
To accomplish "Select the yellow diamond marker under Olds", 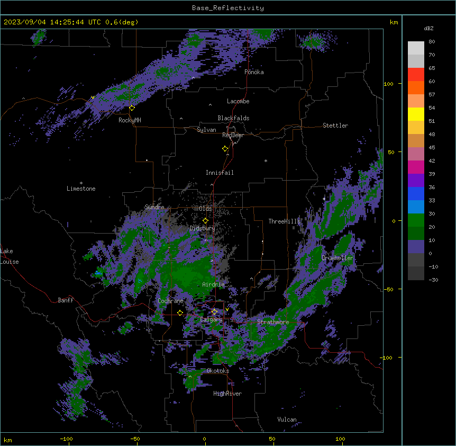I will click(205, 221).
